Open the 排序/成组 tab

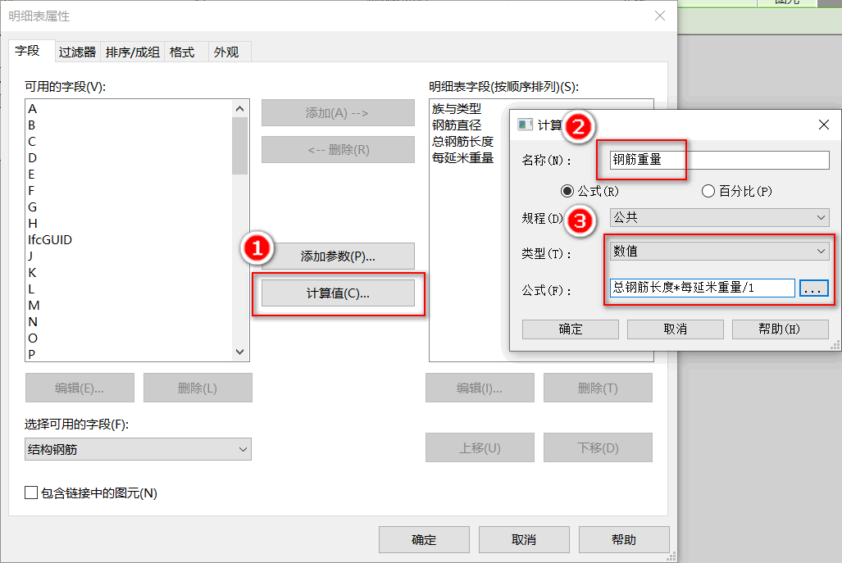132,52
